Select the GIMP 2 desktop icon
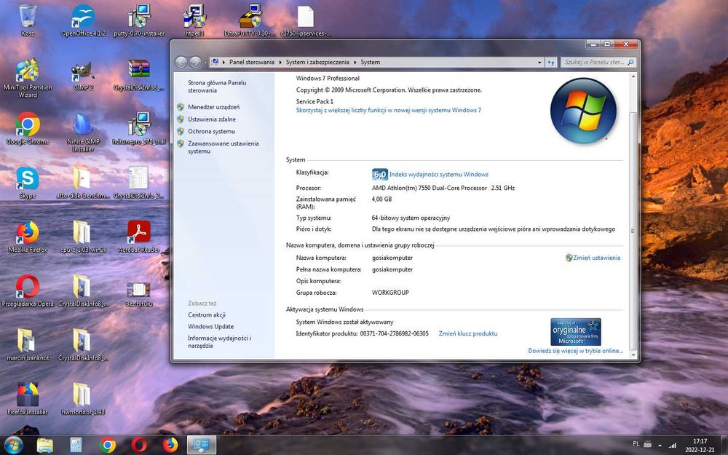The image size is (728, 455). click(x=82, y=72)
